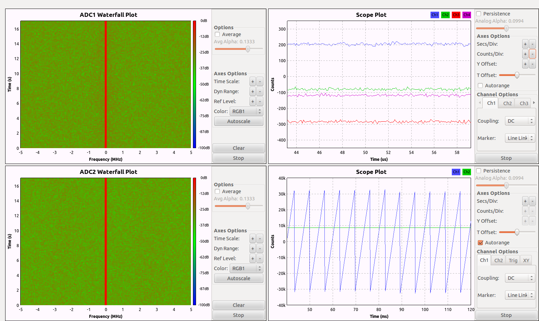Open Marker dropdown in bottom scope plot

coord(520,295)
